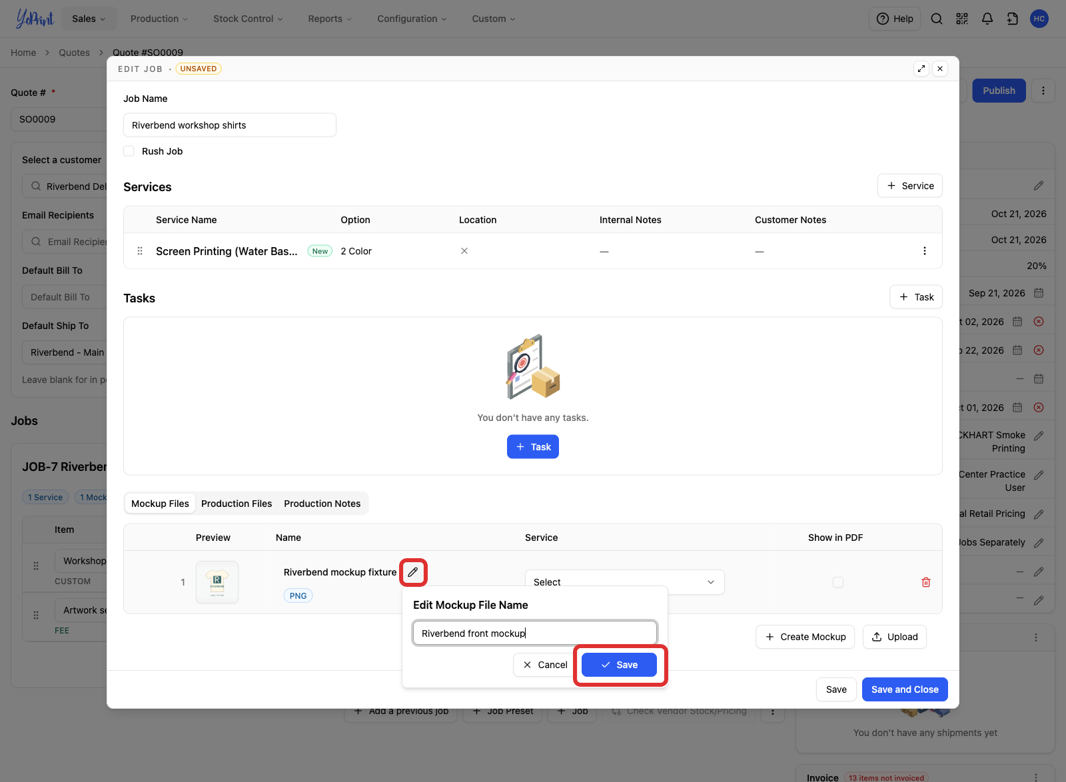
Task: Expand the Production menu
Action: coord(159,19)
